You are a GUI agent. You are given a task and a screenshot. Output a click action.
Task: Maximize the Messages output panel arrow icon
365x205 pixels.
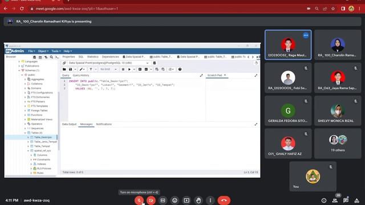(256, 124)
